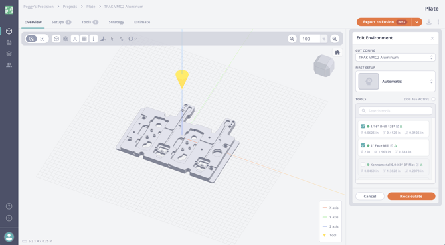
Task: Uncheck the 1/16" Drill 135° checkbox
Action: 363,126
